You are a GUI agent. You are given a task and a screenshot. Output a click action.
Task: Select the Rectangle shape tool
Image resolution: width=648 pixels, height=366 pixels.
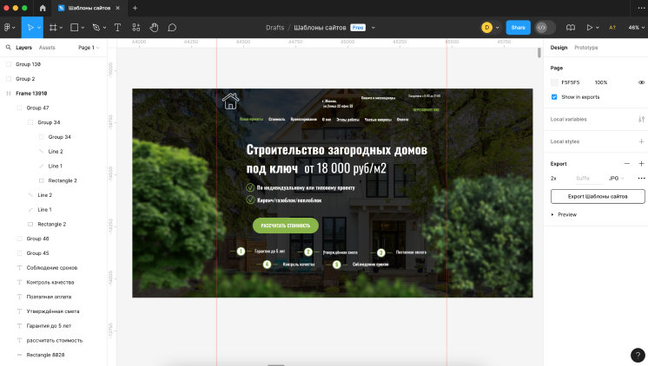click(x=74, y=27)
